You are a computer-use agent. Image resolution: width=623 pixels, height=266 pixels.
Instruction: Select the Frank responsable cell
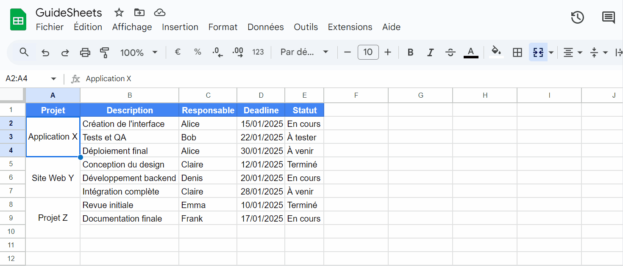tap(208, 219)
